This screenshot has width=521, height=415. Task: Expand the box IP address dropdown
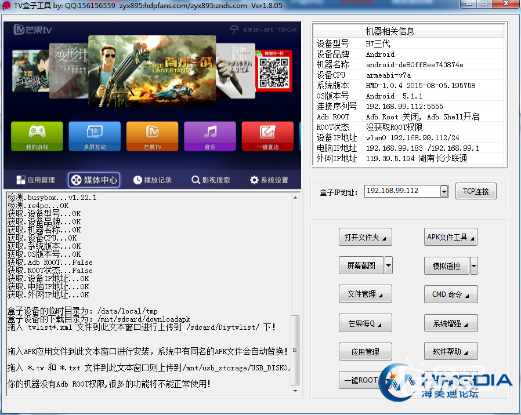(x=444, y=191)
